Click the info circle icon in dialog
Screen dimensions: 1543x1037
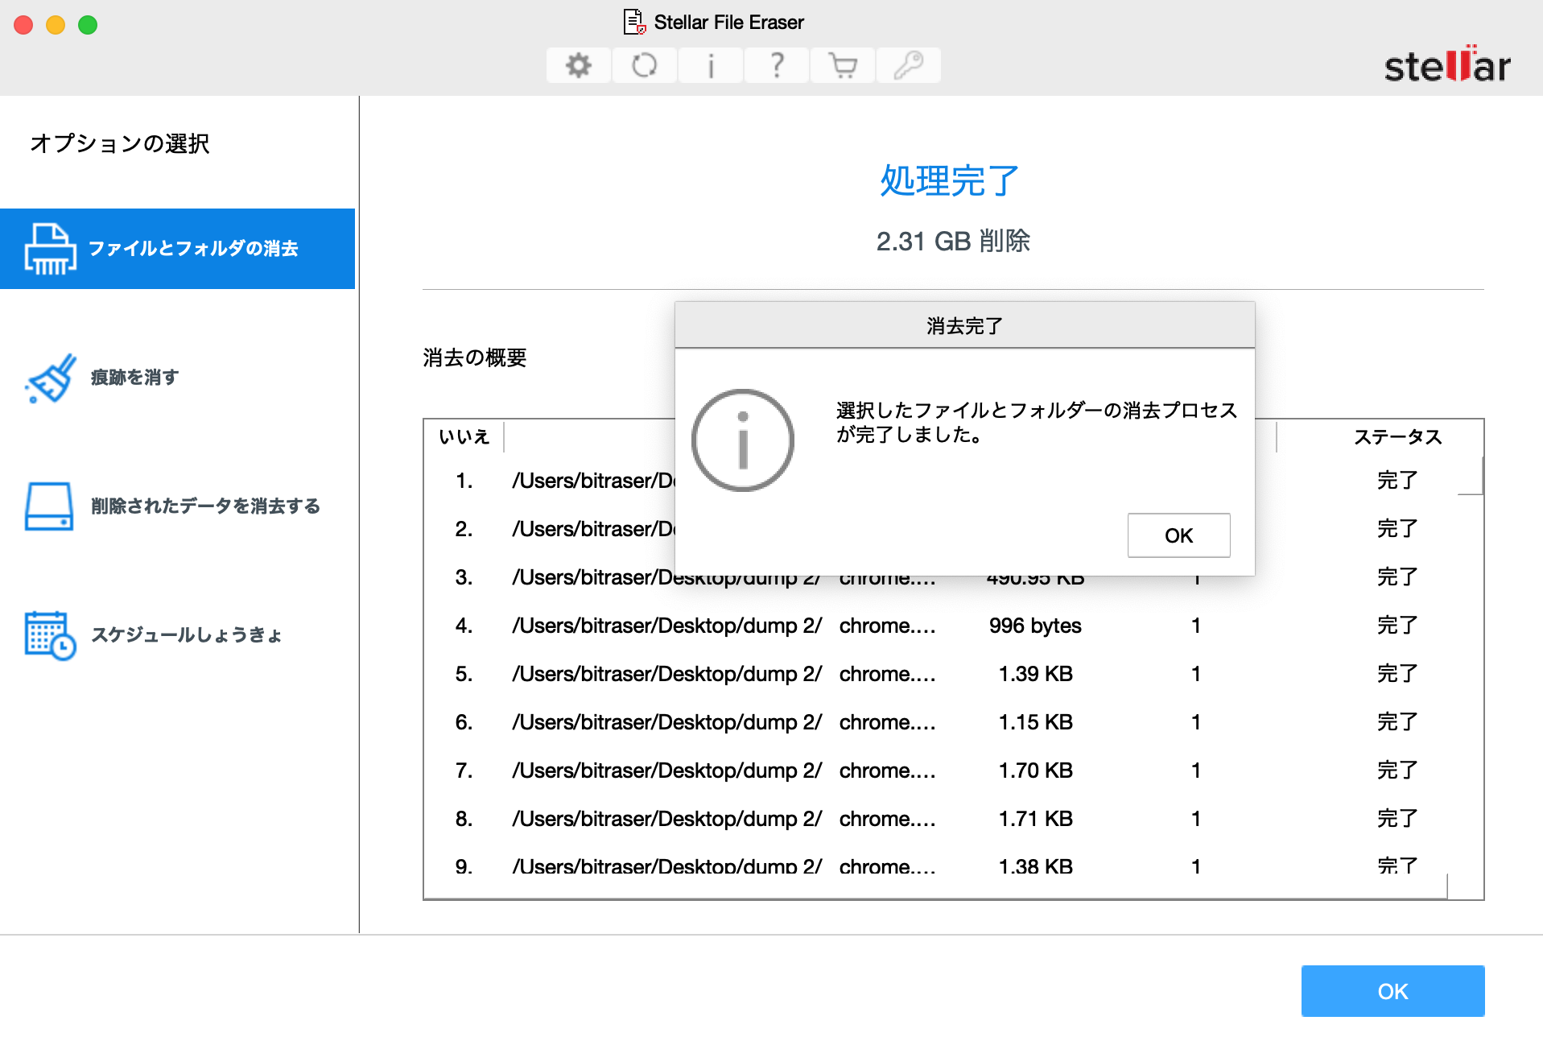[742, 440]
